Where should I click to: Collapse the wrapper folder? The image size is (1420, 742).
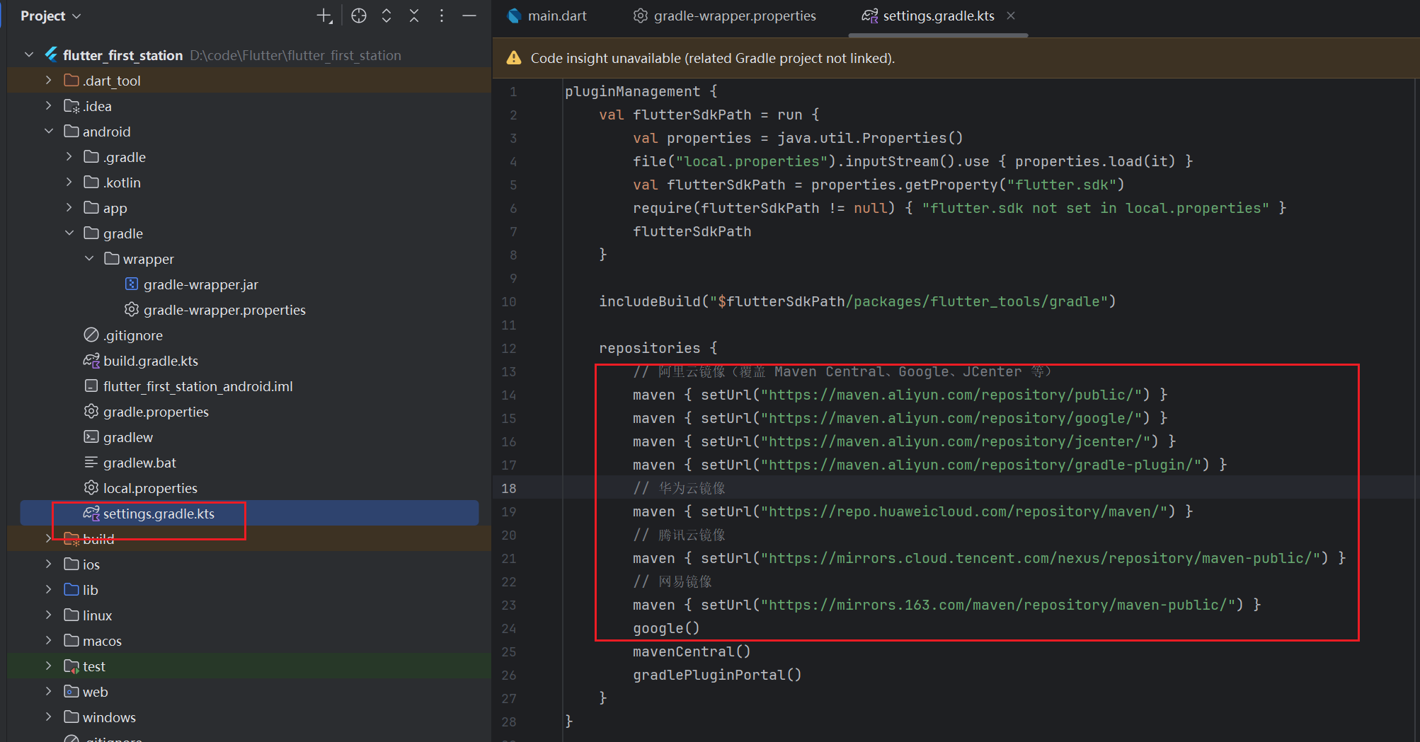[x=89, y=258]
